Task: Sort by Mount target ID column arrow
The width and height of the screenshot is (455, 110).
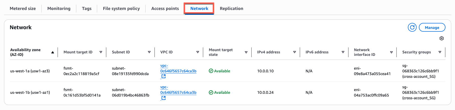Action: [101, 52]
